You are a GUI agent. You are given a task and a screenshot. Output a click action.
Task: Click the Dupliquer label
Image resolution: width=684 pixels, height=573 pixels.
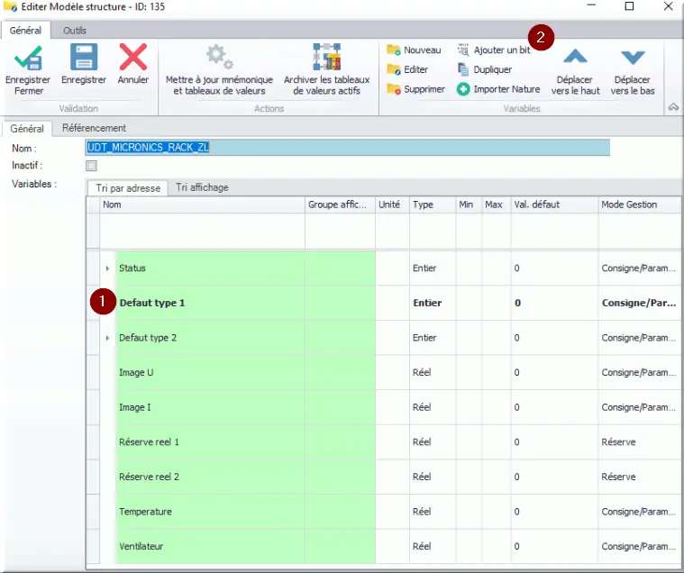coord(492,69)
